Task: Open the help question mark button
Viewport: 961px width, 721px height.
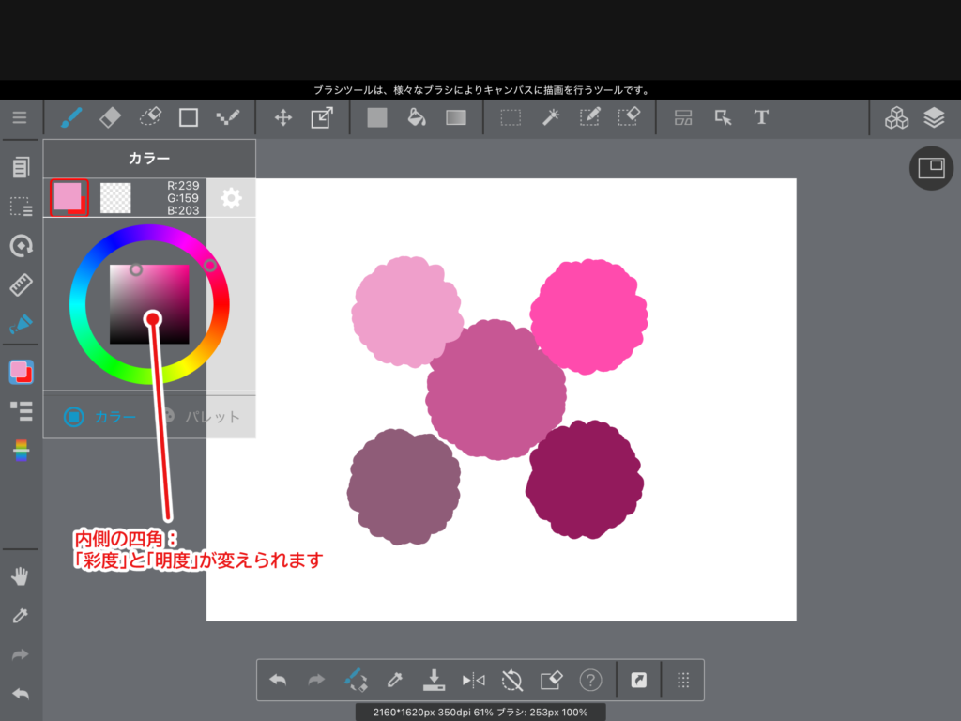Action: coord(590,680)
